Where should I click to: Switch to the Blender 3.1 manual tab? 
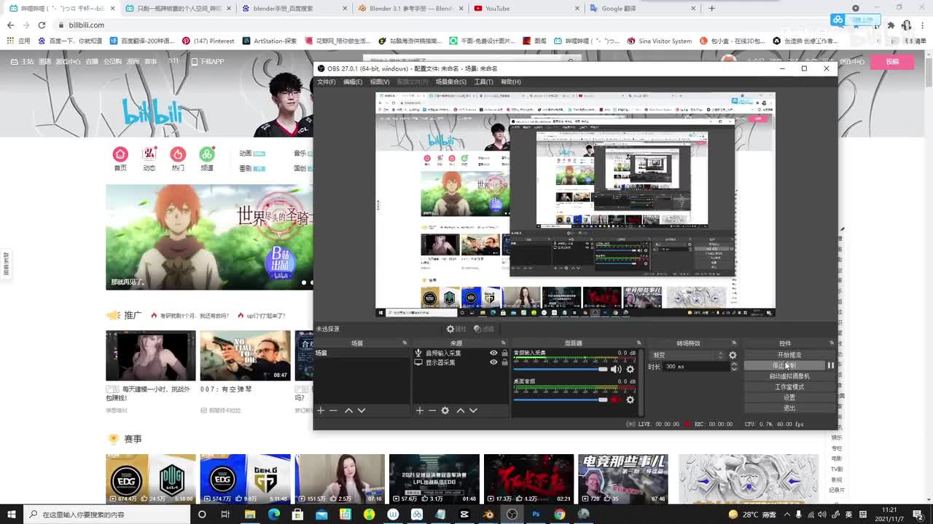point(408,9)
